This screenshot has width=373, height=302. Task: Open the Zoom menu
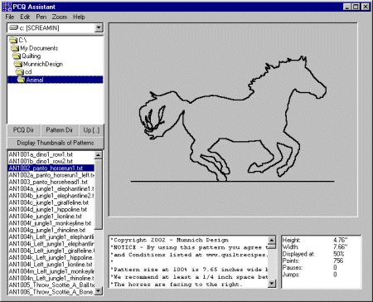click(x=60, y=17)
